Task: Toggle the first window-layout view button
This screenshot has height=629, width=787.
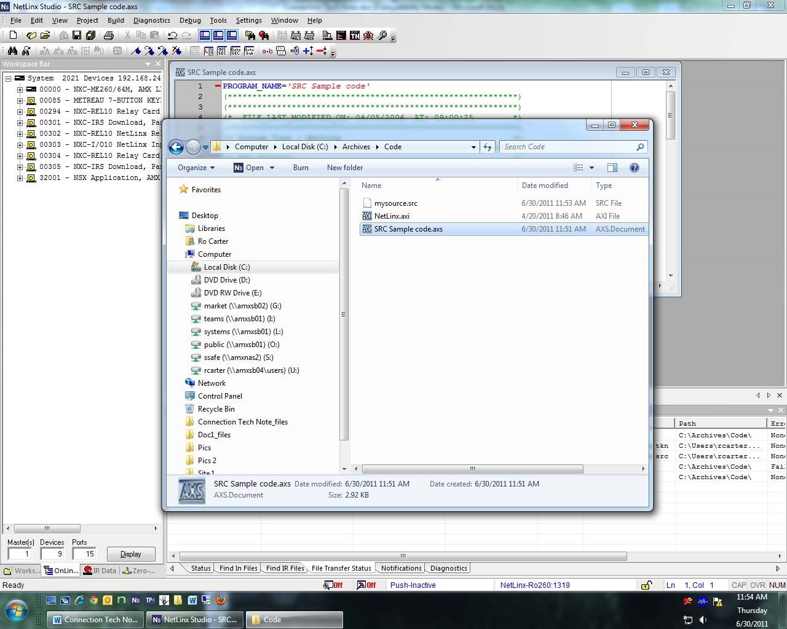Action: pyautogui.click(x=205, y=36)
